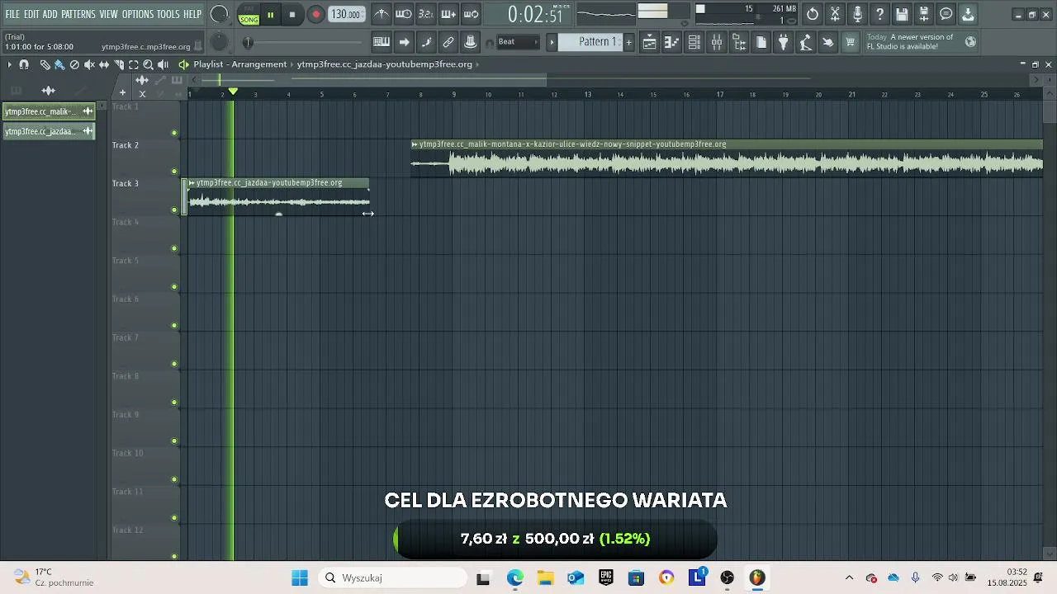
Task: Toggle multilink to controllers icon
Action: pyautogui.click(x=471, y=42)
